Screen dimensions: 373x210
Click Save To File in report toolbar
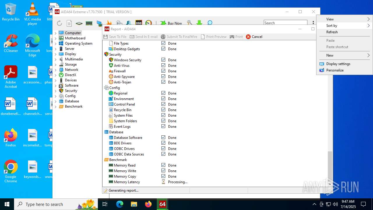(115, 37)
